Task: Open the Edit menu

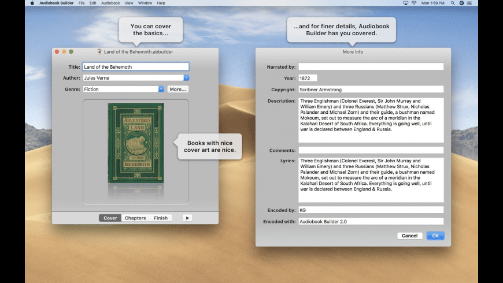Action: click(x=93, y=3)
